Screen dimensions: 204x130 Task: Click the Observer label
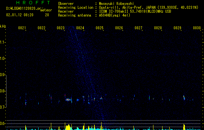tap(66, 4)
